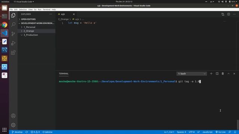The width and height of the screenshot is (239, 134).
Task: Close the a.js editor tab
Action: point(74,14)
